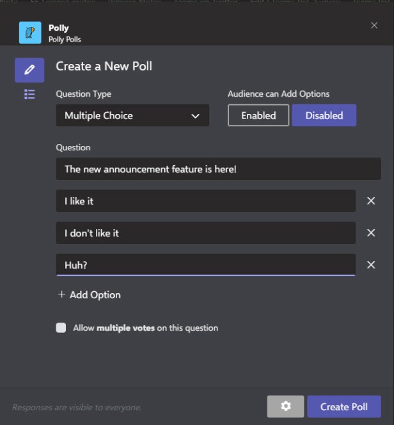
Task: Delete the "I don't like it" option
Action: coord(371,233)
